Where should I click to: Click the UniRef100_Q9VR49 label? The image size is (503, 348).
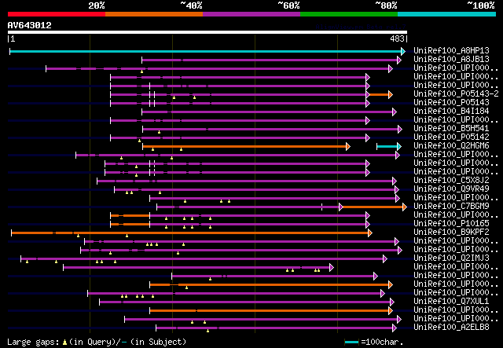pos(451,189)
